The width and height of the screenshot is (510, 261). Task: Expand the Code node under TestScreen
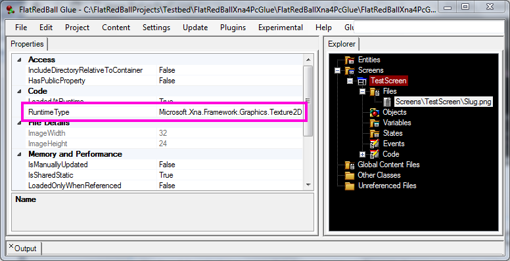click(362, 154)
